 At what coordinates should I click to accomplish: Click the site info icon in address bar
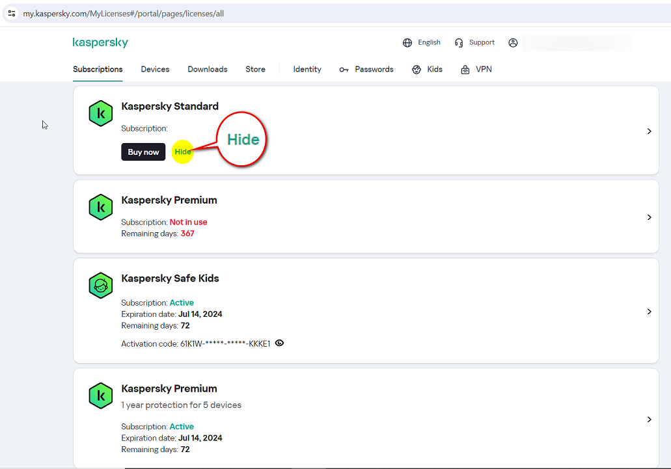[x=12, y=13]
